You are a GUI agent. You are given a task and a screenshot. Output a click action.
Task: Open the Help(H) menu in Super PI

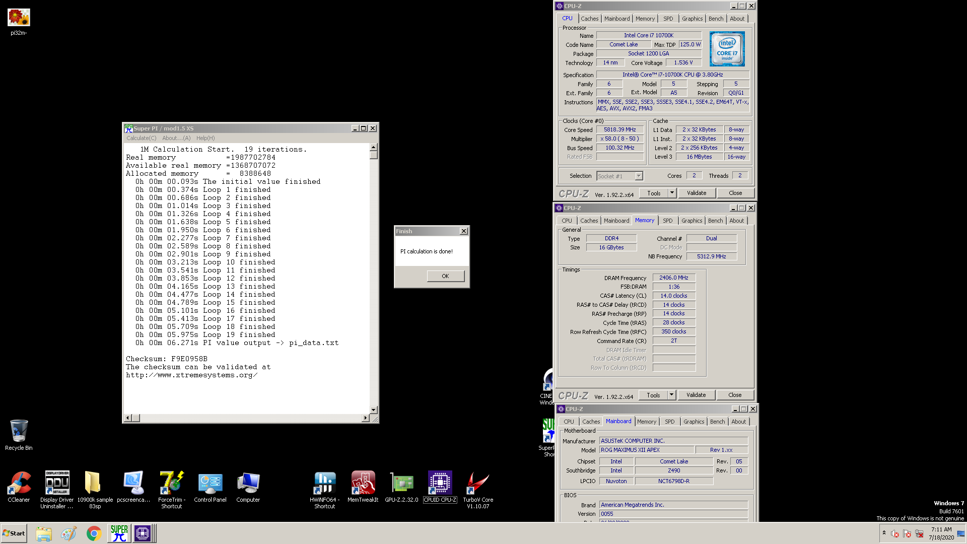tap(205, 138)
